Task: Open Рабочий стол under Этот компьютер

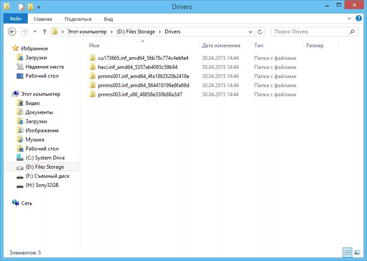Action: tap(42, 149)
